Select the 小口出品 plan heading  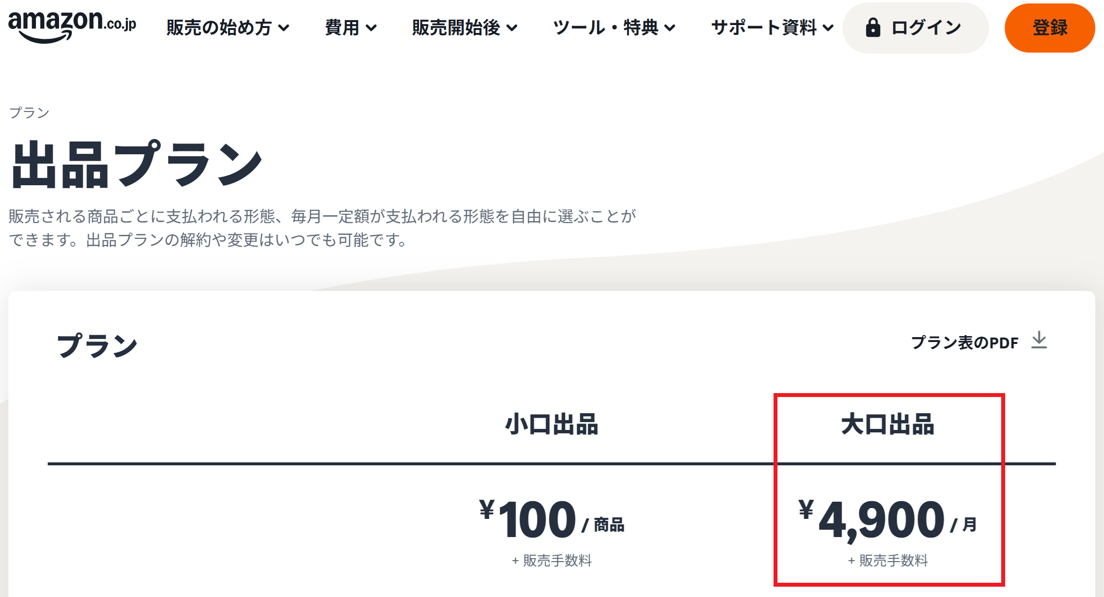(552, 425)
